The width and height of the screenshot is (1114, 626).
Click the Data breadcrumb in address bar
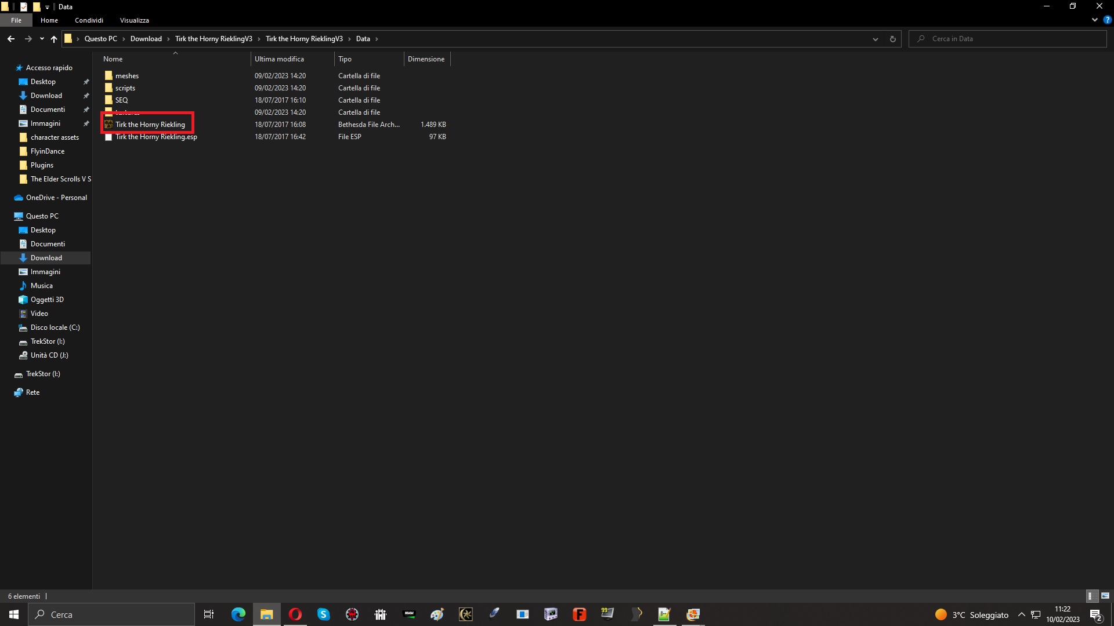pyautogui.click(x=363, y=39)
